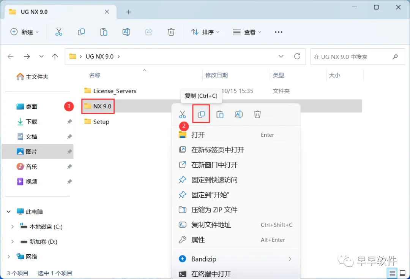
Task: Click the Cut scissors icon in the context menu
Action: point(183,114)
